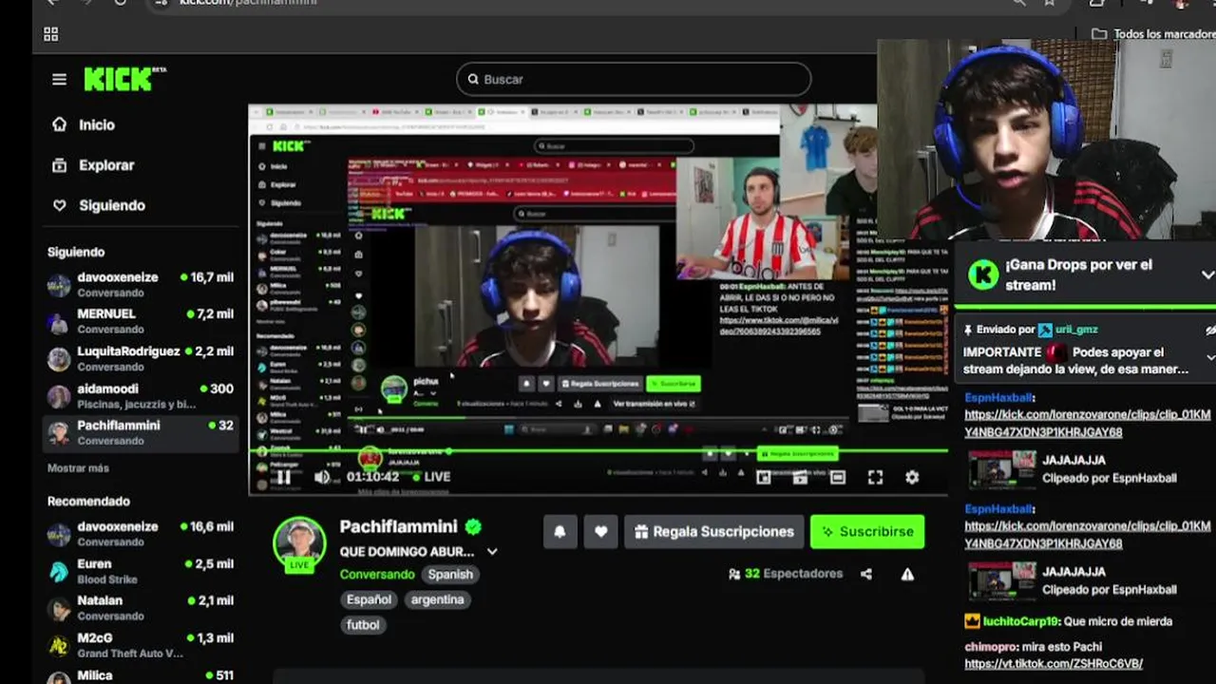Open the vt.tiktok.com link in chat
Viewport: 1216px width, 684px height.
[x=1054, y=664]
